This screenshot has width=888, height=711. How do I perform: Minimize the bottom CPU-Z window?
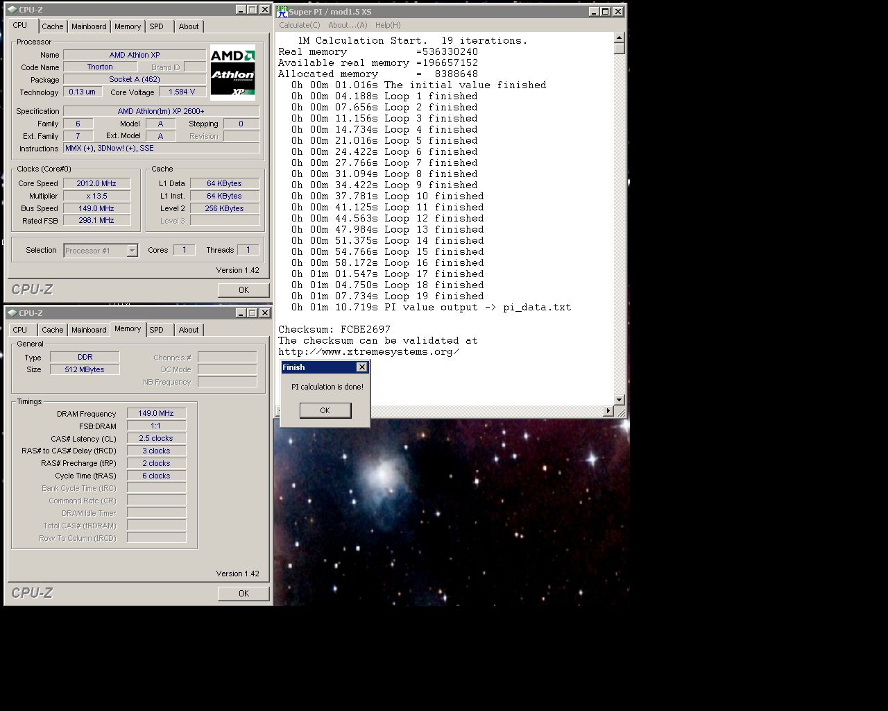[x=241, y=313]
